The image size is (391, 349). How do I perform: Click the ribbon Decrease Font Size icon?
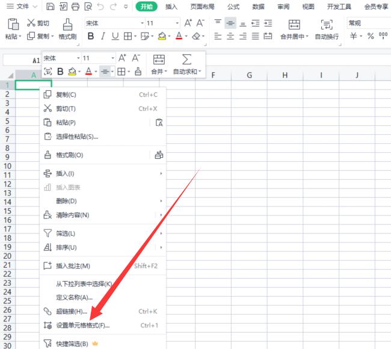(200, 23)
